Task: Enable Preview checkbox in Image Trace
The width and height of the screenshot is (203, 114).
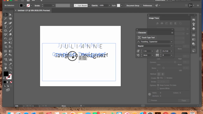Action: 149,100
